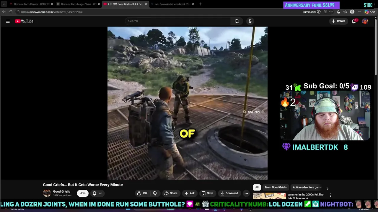Viewport: 378px width, 212px height.
Task: Go to the YouTube home logo
Action: click(x=24, y=21)
